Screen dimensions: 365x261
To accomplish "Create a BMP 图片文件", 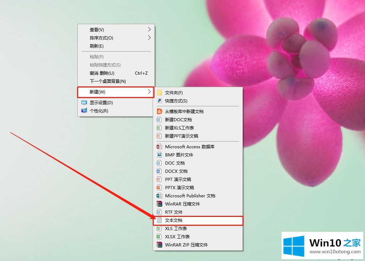I will [x=198, y=155].
